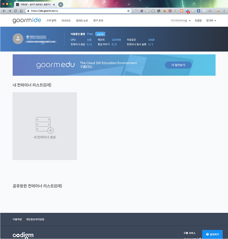Screen dimensions: 228x239
Task: Open the 도움말 help menu
Action: tap(198, 21)
